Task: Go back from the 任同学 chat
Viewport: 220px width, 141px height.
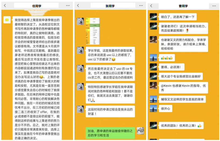Action: click(x=5, y=5)
